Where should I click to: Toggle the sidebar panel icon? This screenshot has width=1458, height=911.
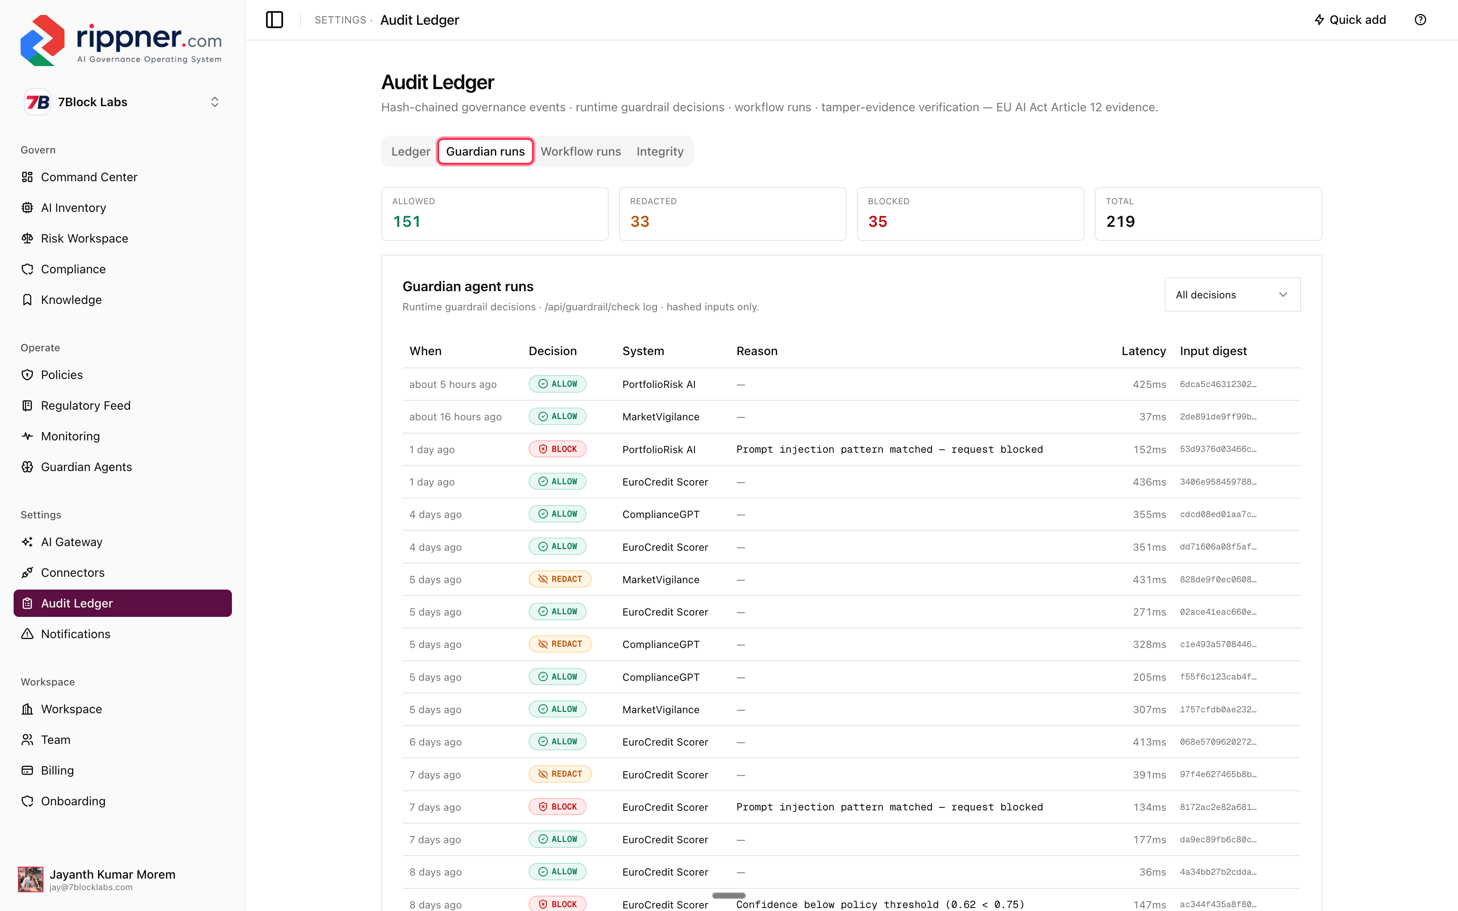coord(275,20)
